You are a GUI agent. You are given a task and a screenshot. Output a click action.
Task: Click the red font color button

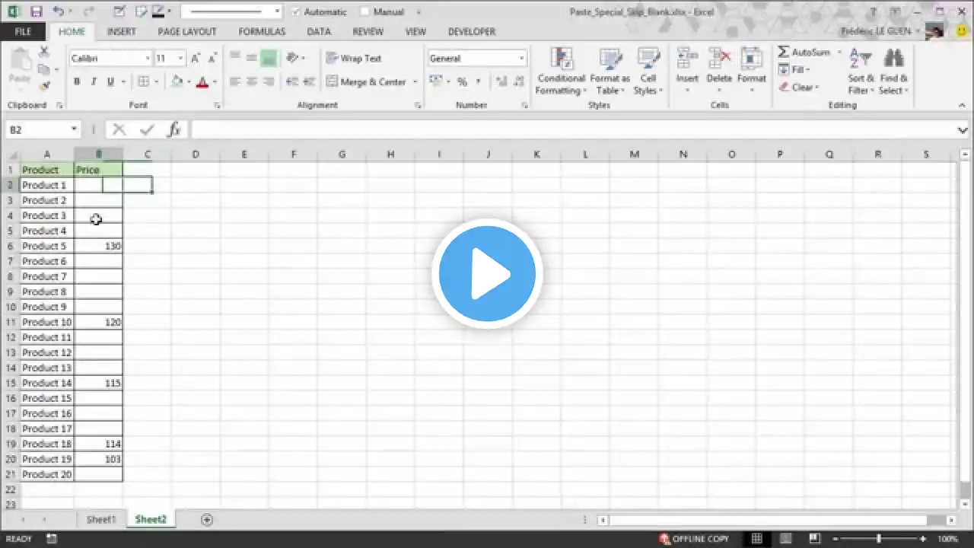click(202, 82)
